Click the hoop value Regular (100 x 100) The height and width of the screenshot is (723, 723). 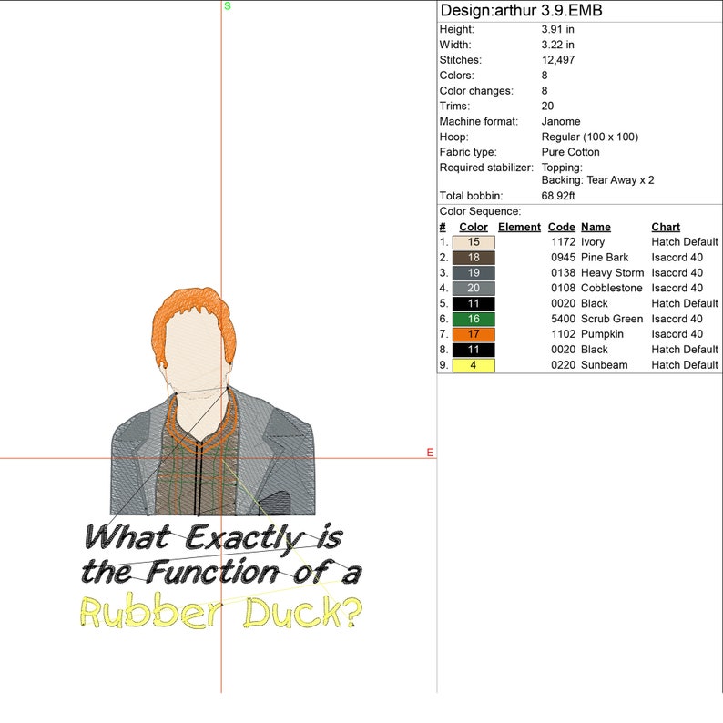(590, 137)
